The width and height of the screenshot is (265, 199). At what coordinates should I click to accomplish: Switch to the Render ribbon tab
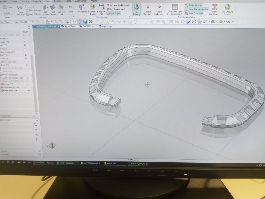click(x=57, y=1)
